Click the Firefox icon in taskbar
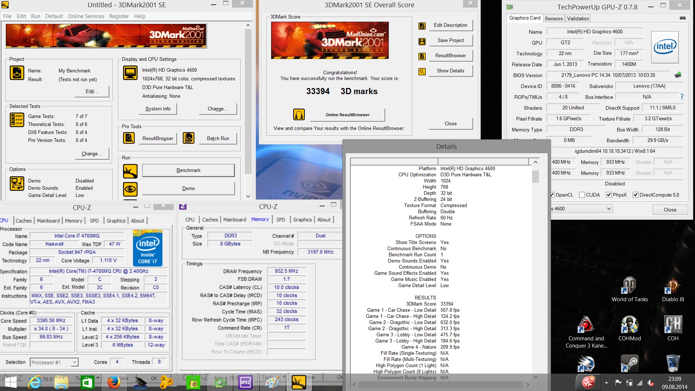This screenshot has width=695, height=391. coord(114,382)
